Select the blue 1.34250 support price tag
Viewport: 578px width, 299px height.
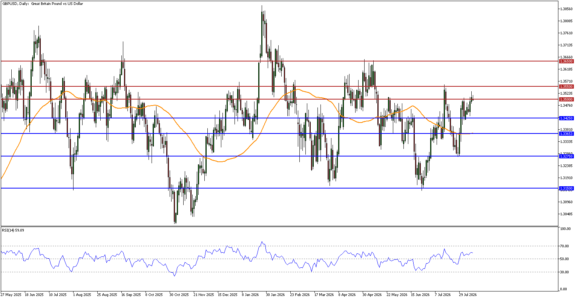pyautogui.click(x=566, y=118)
